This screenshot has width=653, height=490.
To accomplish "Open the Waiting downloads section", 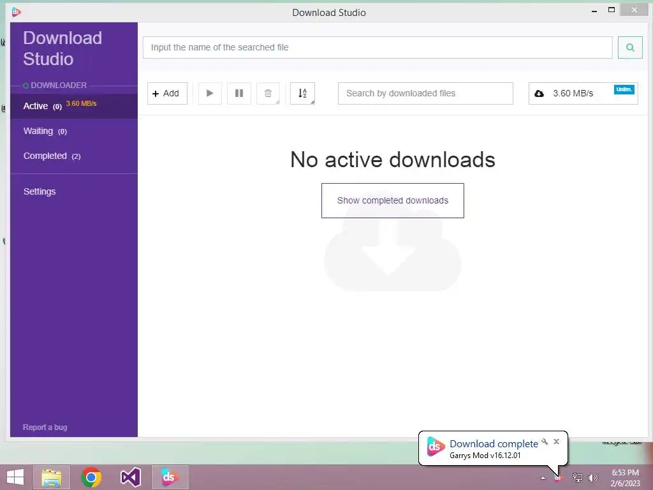I will pyautogui.click(x=74, y=131).
